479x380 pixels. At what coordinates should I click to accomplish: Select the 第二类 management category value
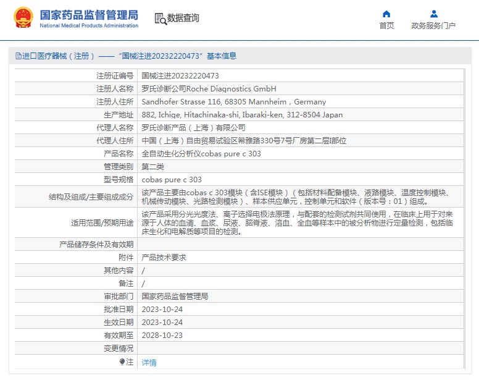pyautogui.click(x=152, y=167)
